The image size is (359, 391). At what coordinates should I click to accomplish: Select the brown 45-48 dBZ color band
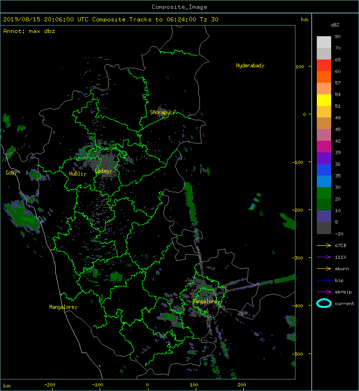[324, 124]
